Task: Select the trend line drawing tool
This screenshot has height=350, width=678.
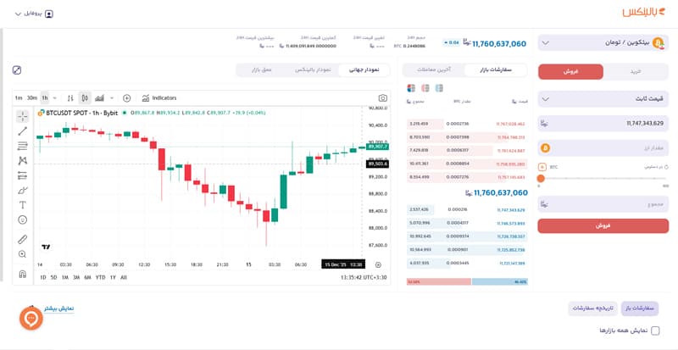Action: (23, 131)
